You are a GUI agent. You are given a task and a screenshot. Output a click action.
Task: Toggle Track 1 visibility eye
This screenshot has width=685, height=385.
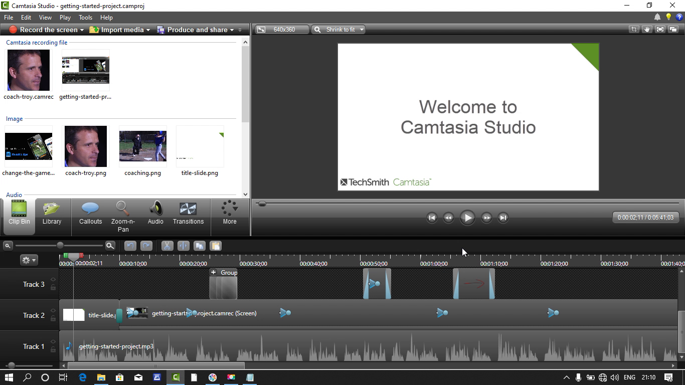click(x=53, y=342)
